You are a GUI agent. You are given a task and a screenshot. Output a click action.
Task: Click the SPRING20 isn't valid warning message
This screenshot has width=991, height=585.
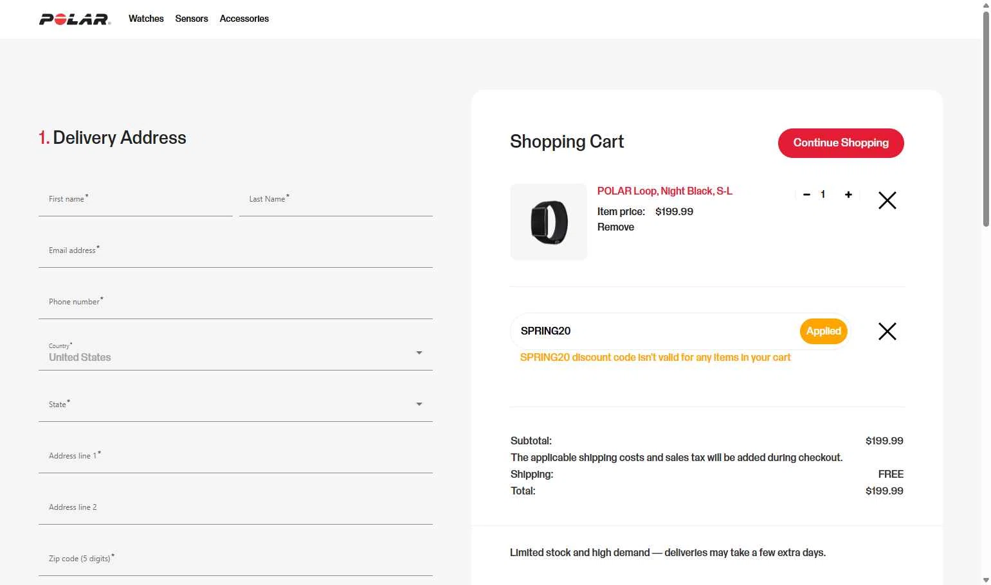click(x=655, y=358)
